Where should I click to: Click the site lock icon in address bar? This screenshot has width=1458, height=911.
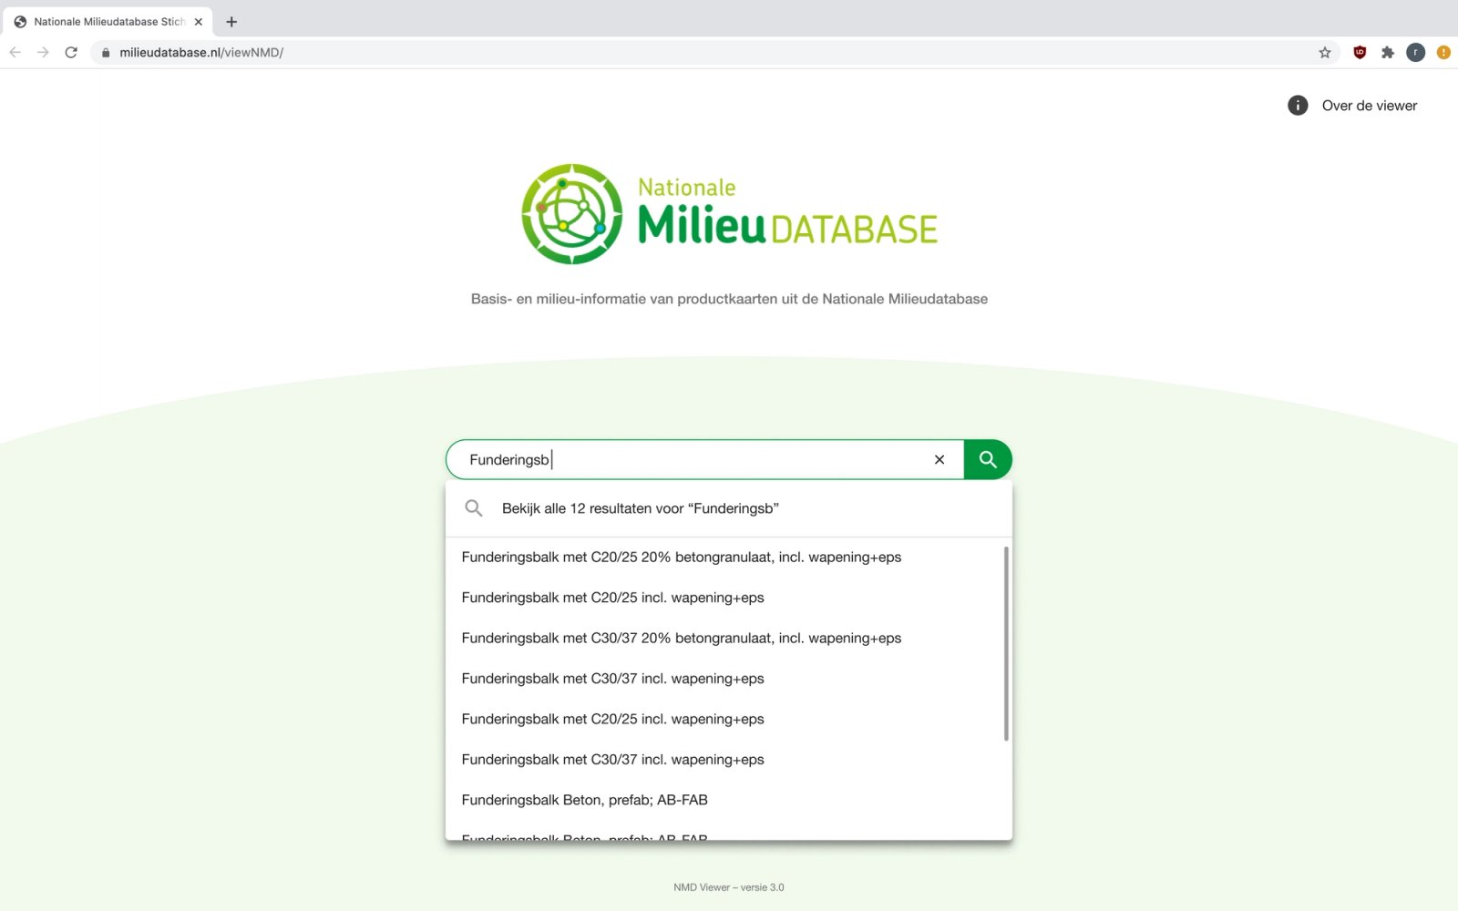pos(106,52)
